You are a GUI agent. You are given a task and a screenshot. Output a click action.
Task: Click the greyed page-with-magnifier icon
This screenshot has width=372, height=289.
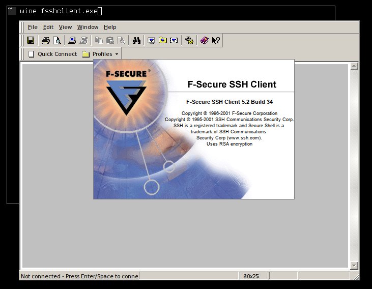[x=121, y=40]
